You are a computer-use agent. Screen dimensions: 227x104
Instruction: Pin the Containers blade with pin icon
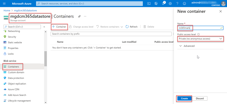coord(79,16)
